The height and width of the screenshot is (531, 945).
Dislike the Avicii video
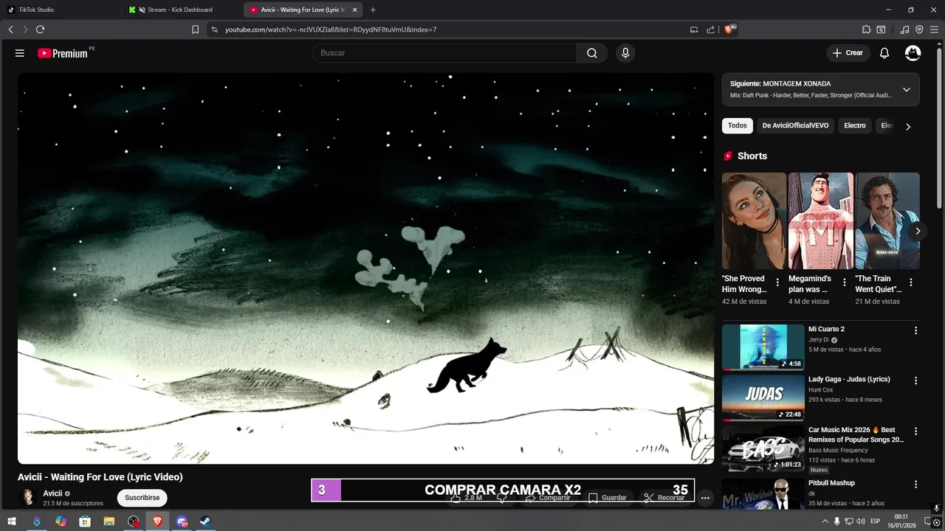(502, 498)
